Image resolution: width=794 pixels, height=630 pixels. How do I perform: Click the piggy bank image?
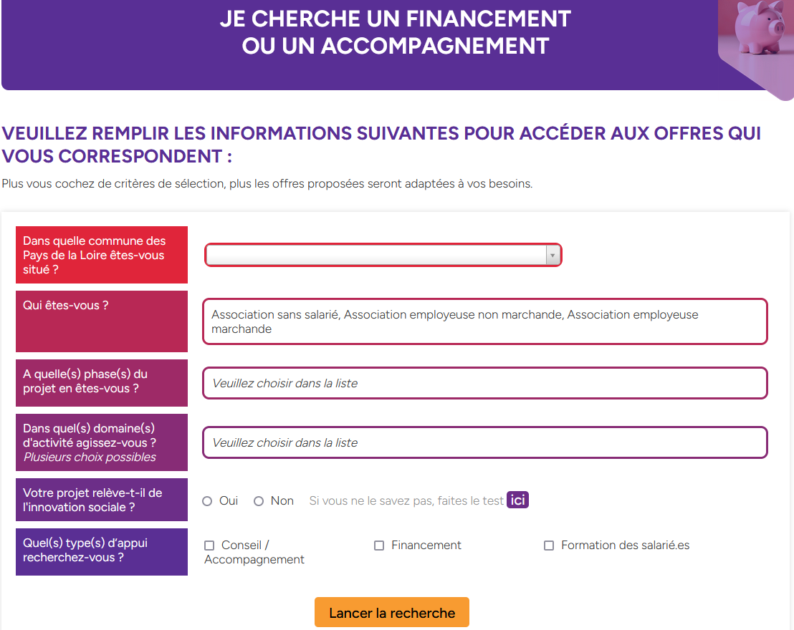[756, 47]
